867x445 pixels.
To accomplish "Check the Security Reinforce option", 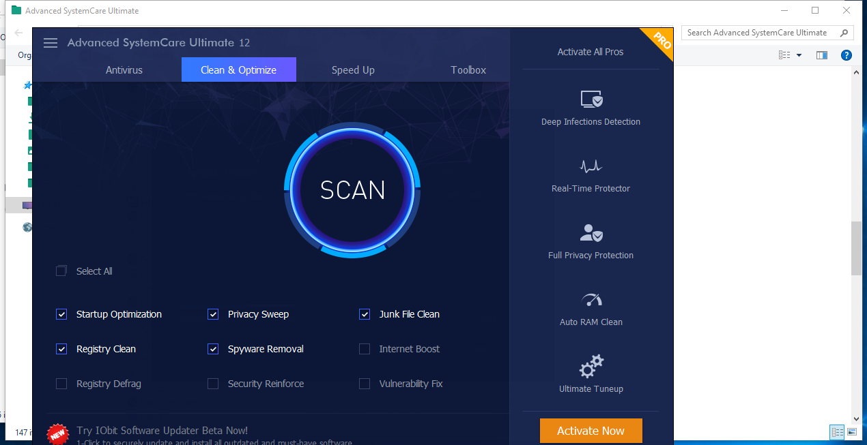I will pyautogui.click(x=213, y=384).
